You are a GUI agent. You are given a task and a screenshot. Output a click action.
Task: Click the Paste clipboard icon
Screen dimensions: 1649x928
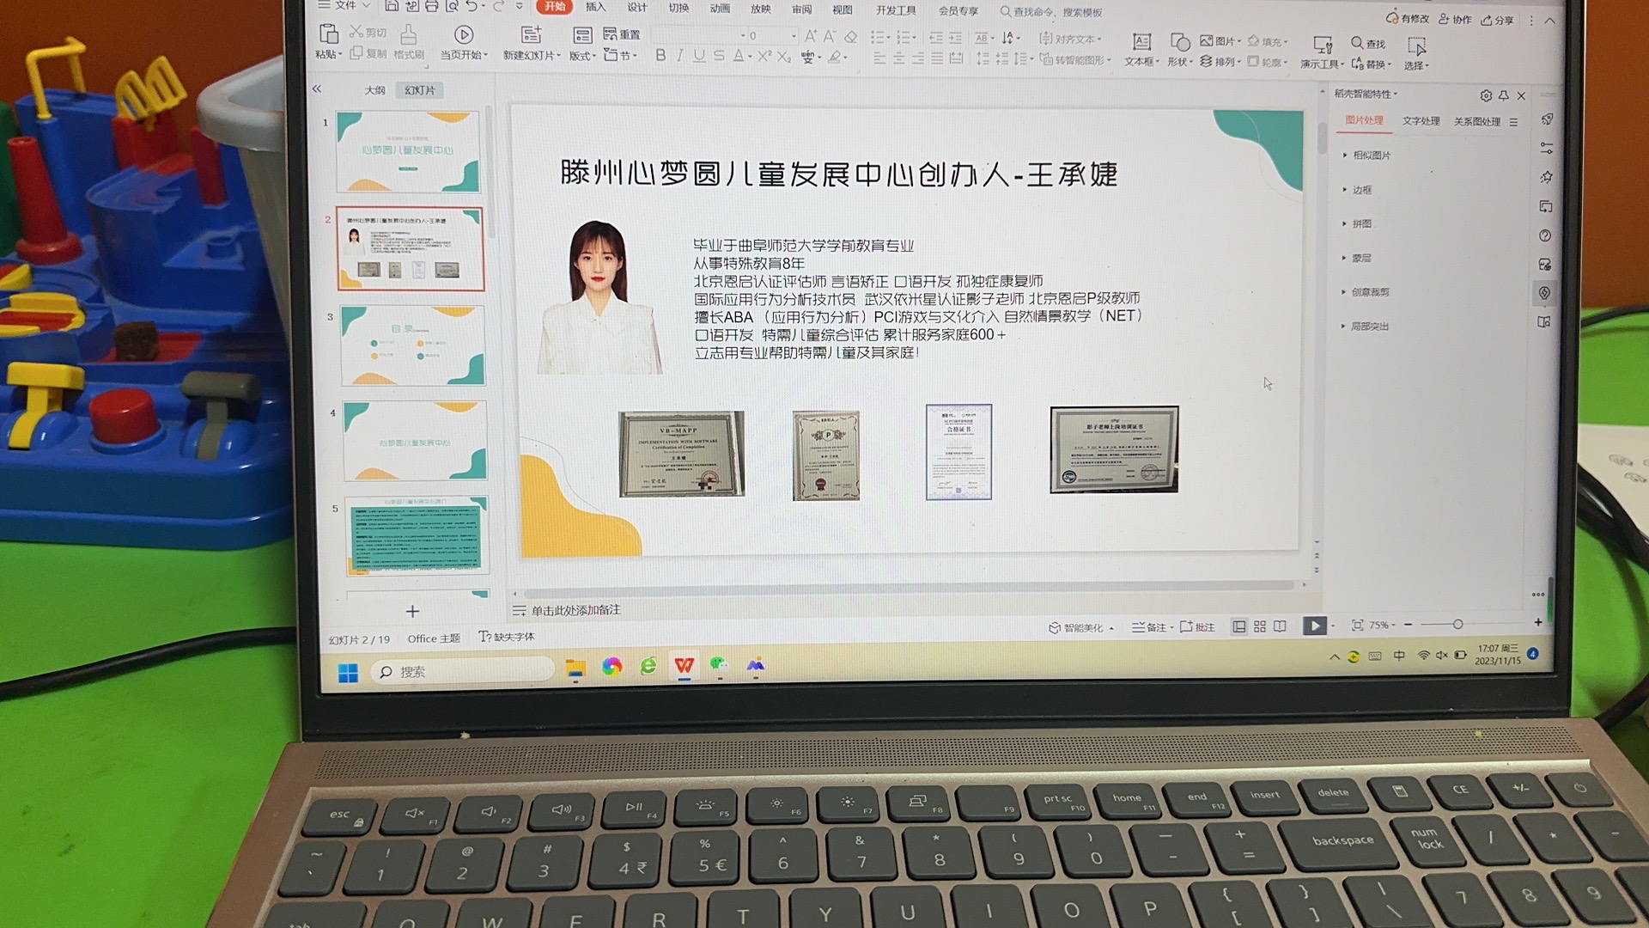click(328, 36)
